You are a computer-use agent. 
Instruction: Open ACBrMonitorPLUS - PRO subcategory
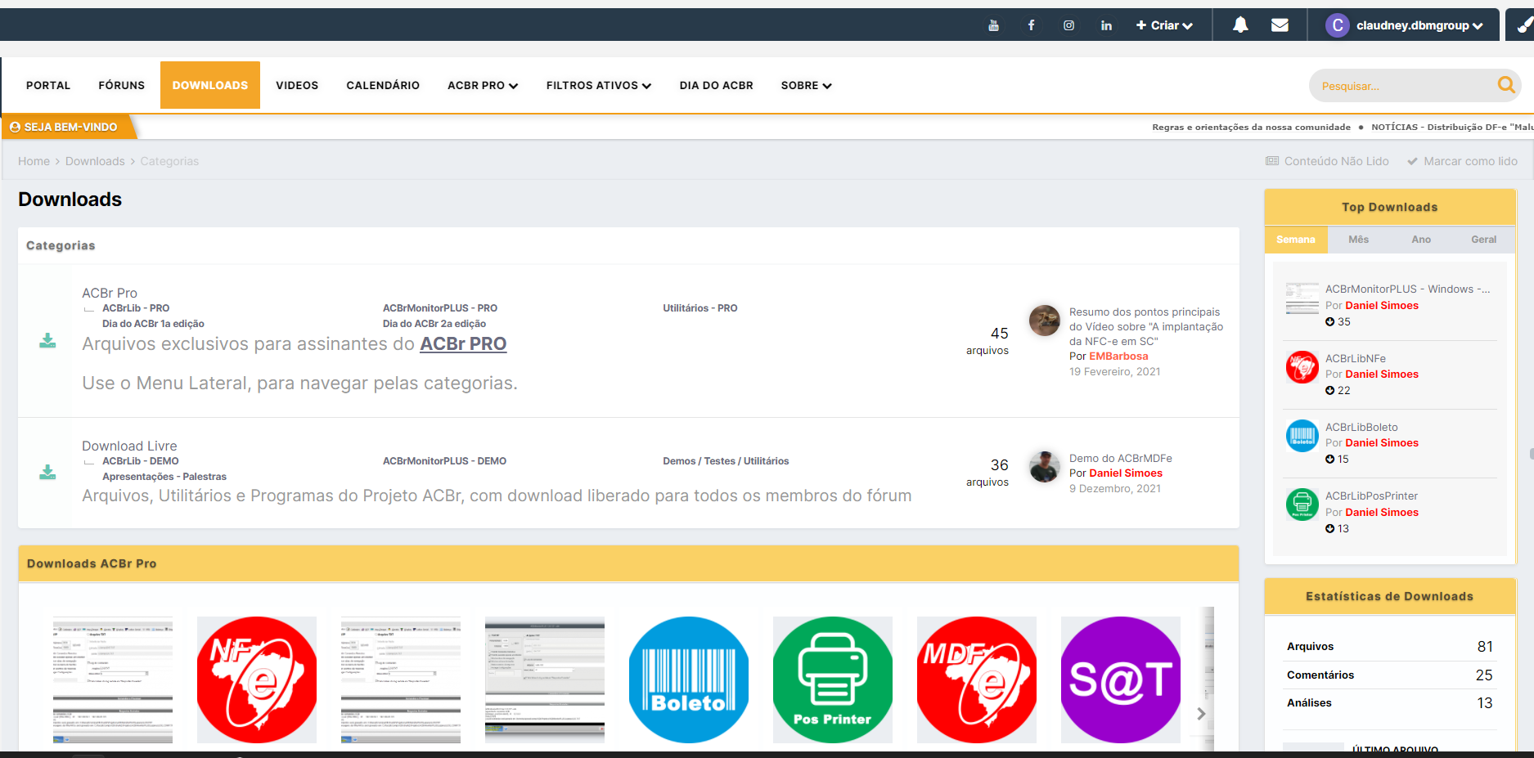(440, 308)
